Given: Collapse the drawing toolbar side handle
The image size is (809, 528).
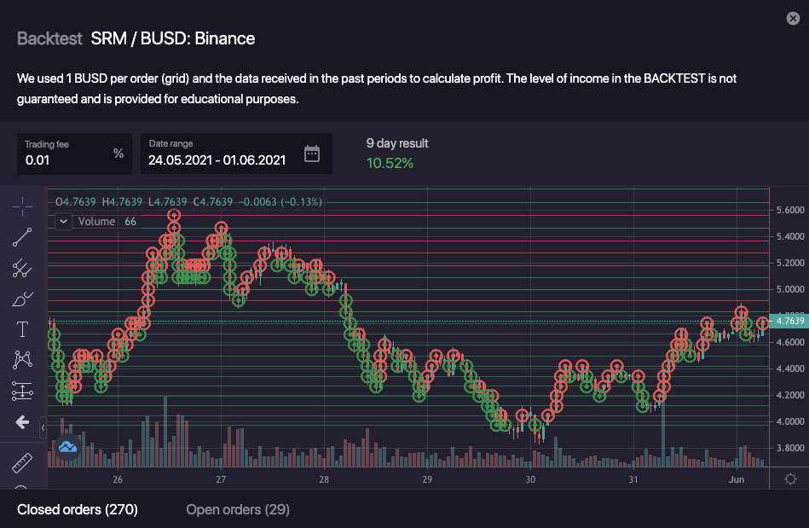Looking at the screenshot, I should (43, 423).
